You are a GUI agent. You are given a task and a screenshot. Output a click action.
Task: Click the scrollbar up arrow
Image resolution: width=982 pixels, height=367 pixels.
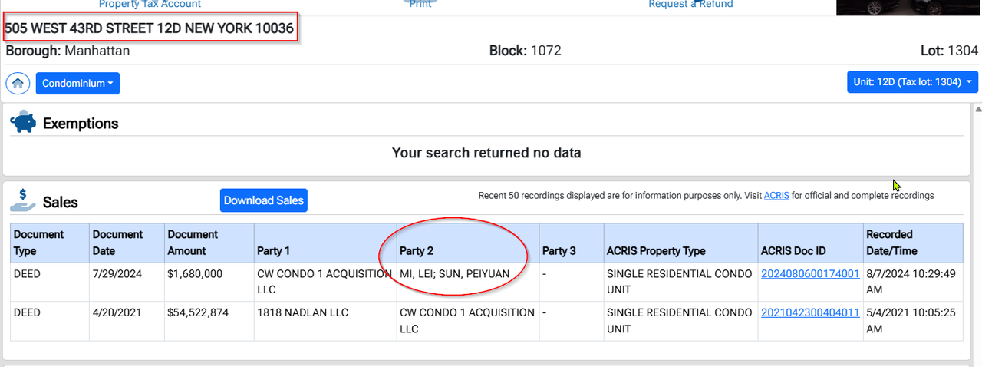coord(977,111)
